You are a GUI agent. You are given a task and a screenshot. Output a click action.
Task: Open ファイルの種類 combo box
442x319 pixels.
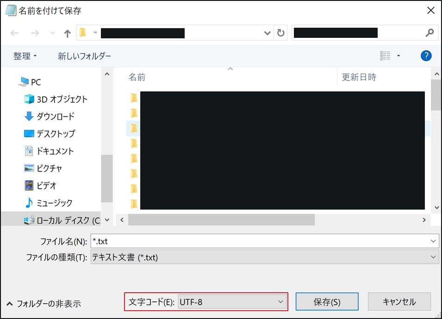[x=264, y=257]
